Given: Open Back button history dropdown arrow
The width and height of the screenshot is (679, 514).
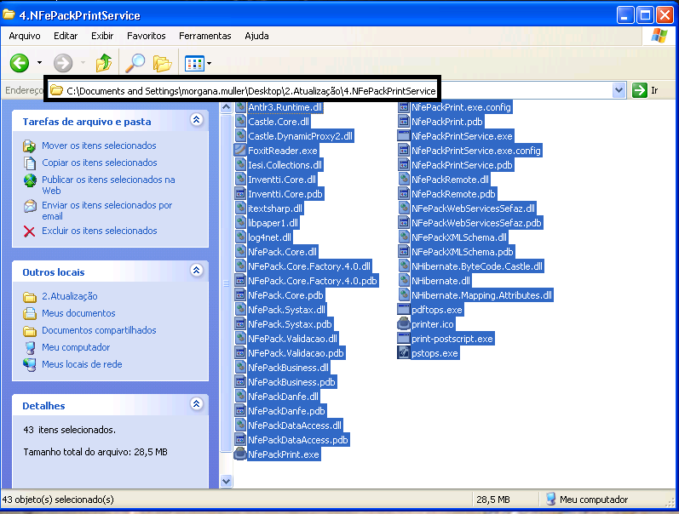Looking at the screenshot, I should point(39,64).
